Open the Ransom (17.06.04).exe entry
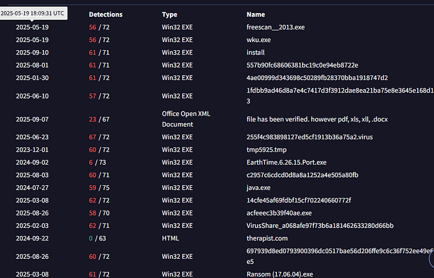 point(280,274)
